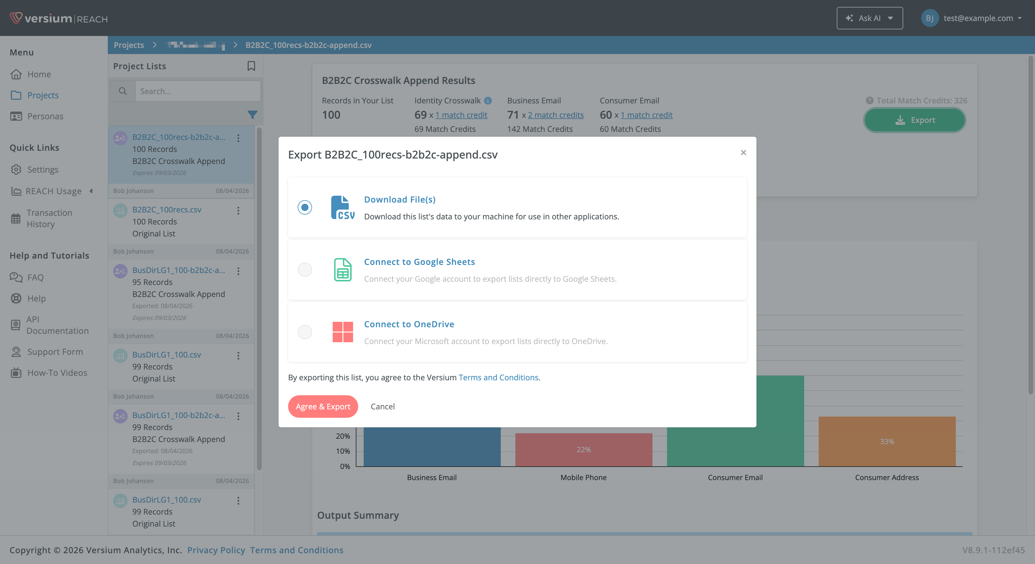Viewport: 1035px width, 564px height.
Task: Open options for BusDirLG1_100.csv dated 08/04/2026 above
Action: [238, 355]
